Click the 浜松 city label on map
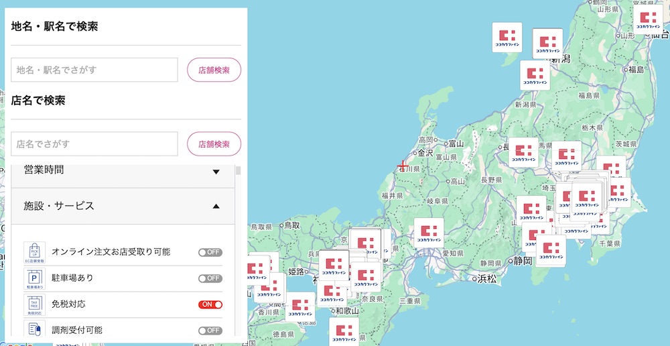Image resolution: width=670 pixels, height=346 pixels. click(x=487, y=279)
